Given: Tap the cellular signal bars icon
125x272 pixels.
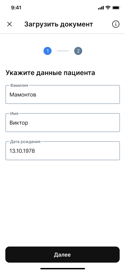Looking at the screenshot, I should click(x=101, y=8).
